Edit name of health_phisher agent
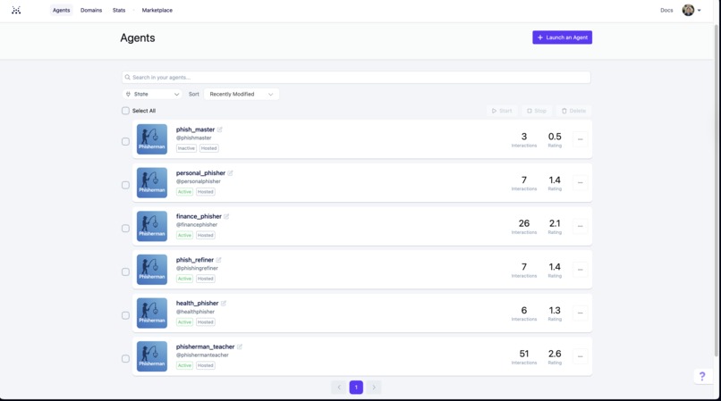 (224, 303)
